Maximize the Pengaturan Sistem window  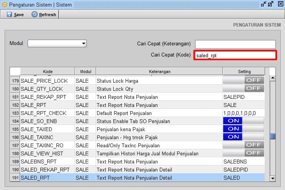point(271,4)
